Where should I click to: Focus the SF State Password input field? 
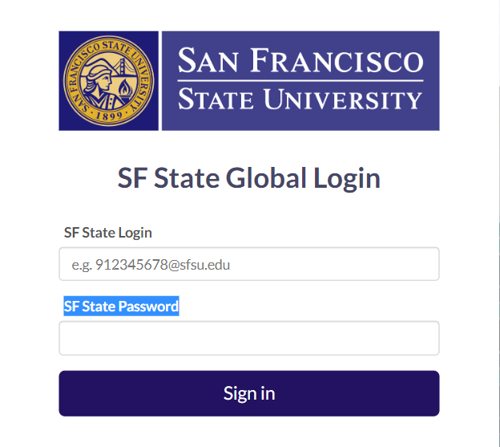248,338
